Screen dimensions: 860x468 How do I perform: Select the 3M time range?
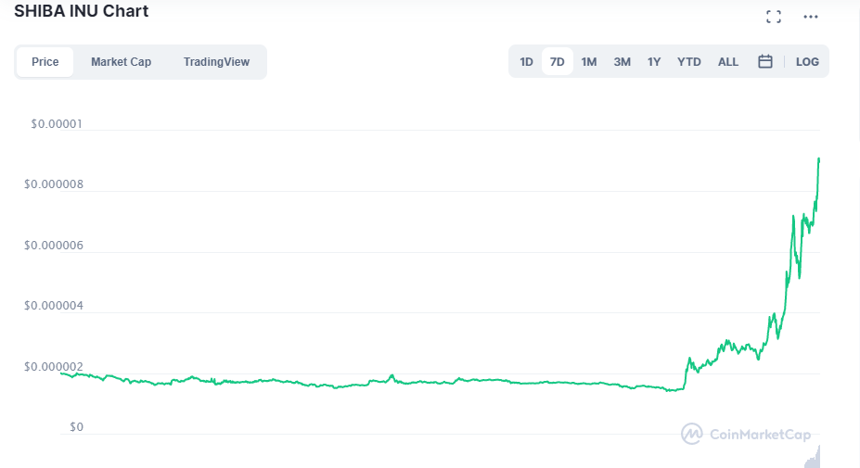click(x=622, y=62)
